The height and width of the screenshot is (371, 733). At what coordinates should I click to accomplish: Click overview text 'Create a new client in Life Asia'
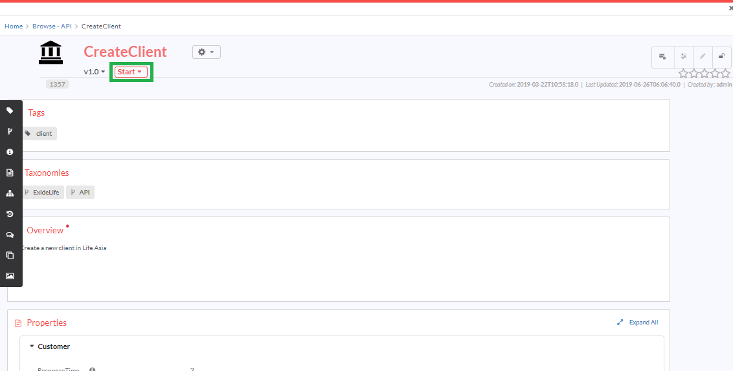(x=64, y=248)
